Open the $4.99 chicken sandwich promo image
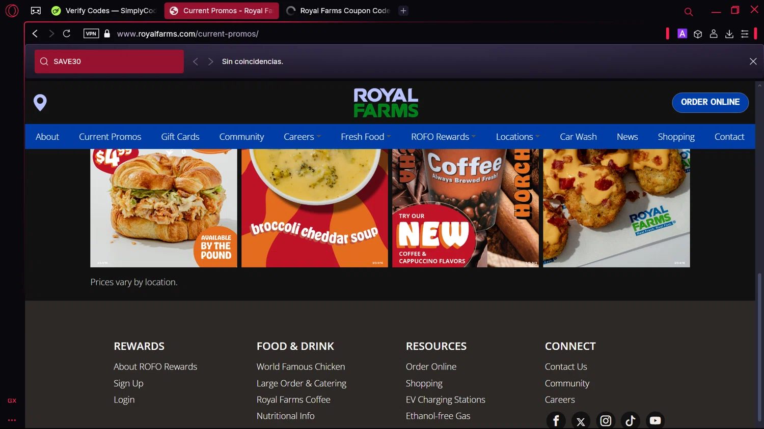The height and width of the screenshot is (429, 764). 163,208
